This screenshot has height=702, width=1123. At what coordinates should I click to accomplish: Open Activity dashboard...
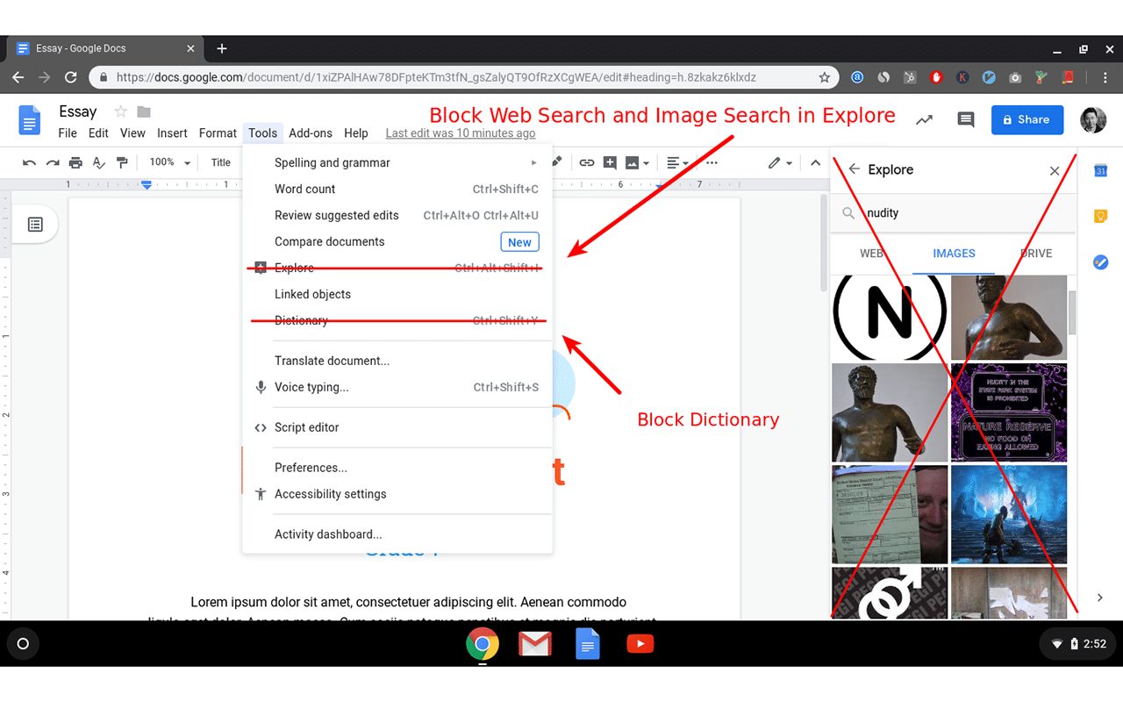click(397, 534)
